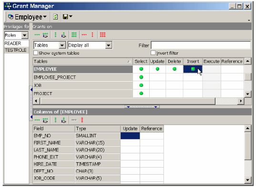Open the Roles privileges dropdown

(x=25, y=35)
